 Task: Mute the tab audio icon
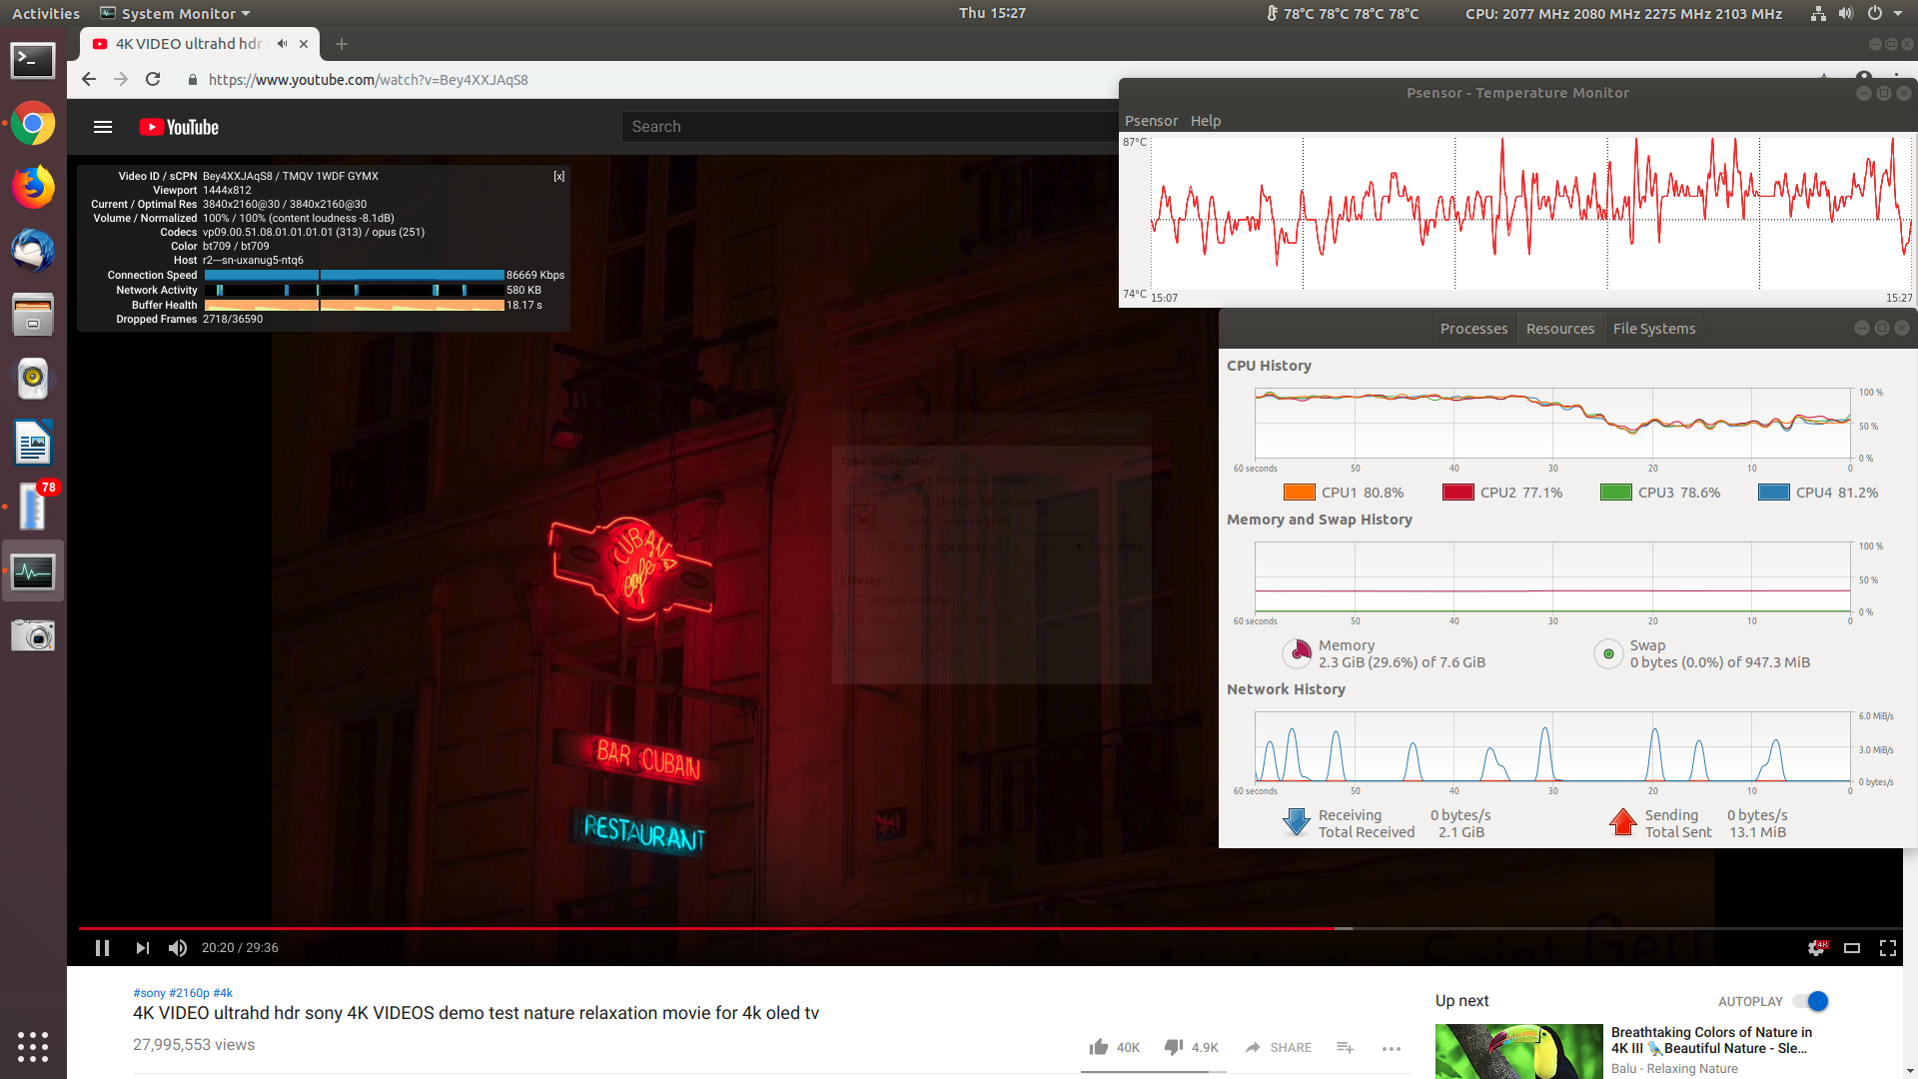283,44
